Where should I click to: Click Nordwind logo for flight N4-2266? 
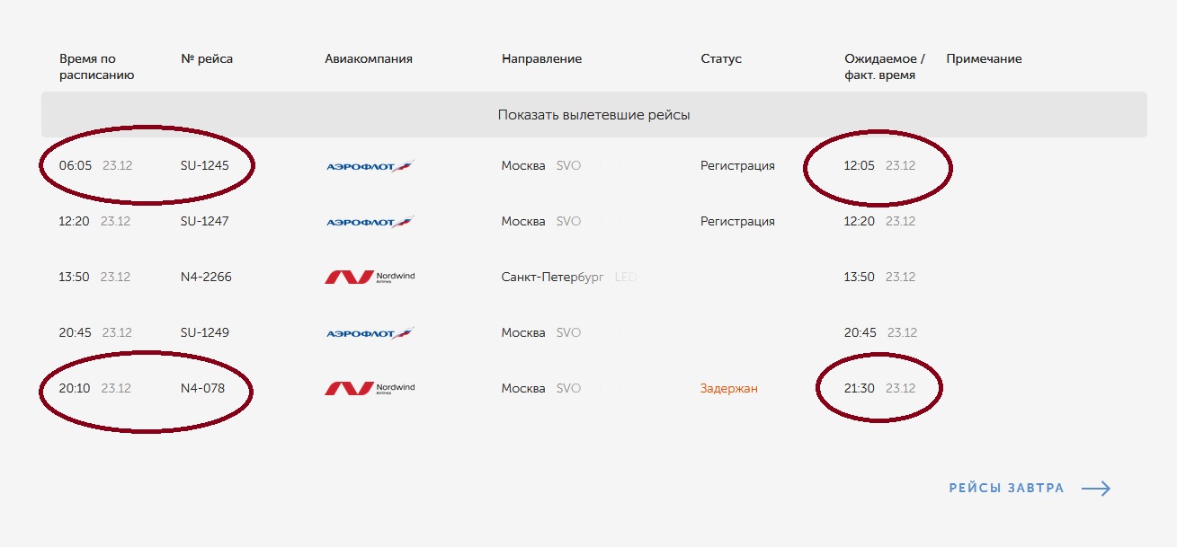click(370, 278)
